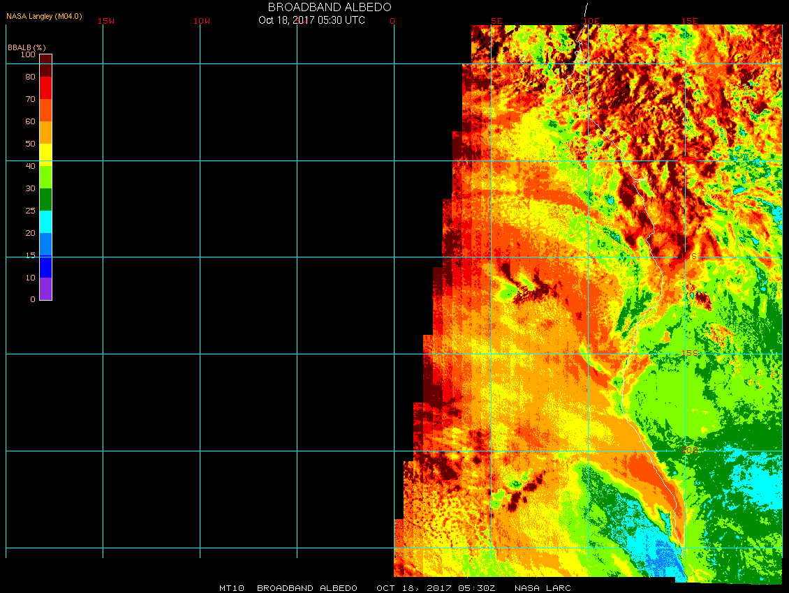Click the '30' colorbar scale label
The height and width of the screenshot is (593, 789).
[x=31, y=188]
